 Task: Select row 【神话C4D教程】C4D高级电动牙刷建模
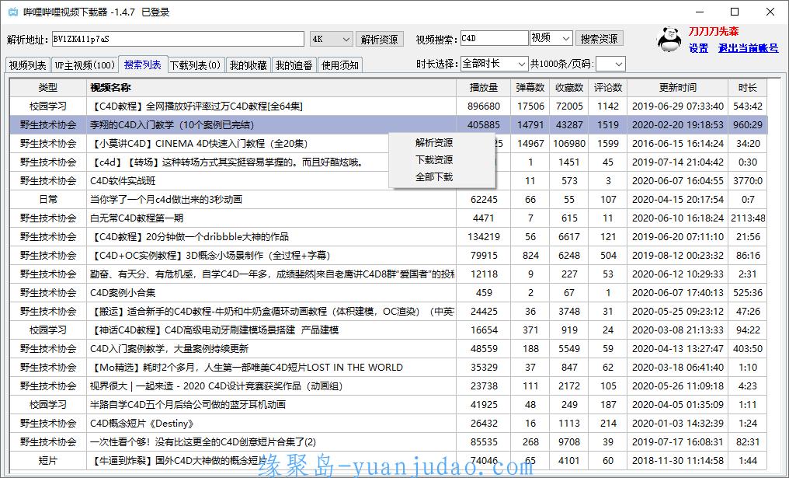click(x=388, y=330)
